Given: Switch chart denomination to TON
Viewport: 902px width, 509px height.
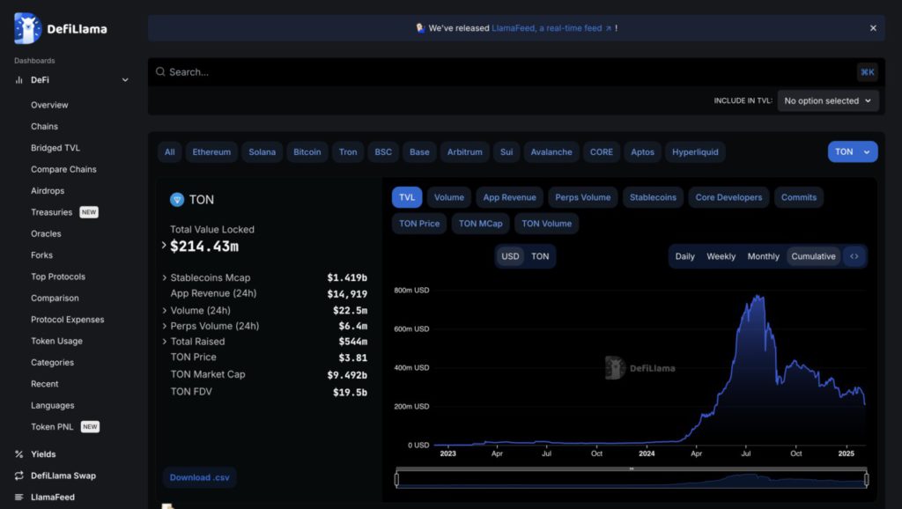Looking at the screenshot, I should pos(540,256).
